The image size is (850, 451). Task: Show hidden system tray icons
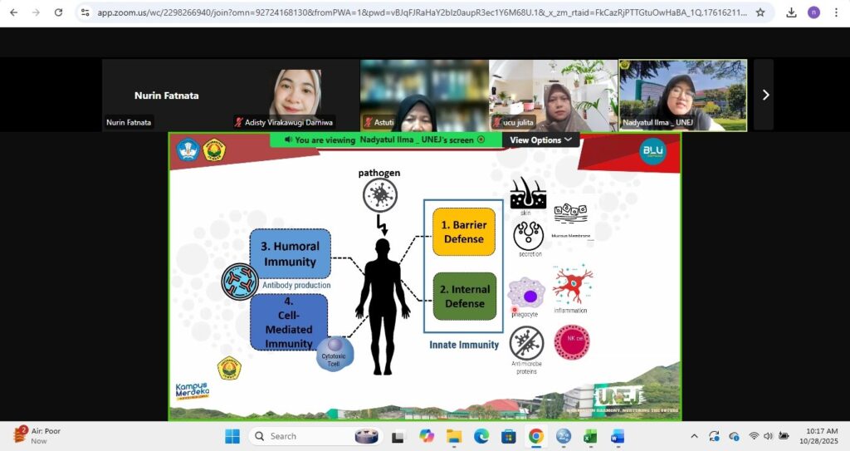pyautogui.click(x=694, y=436)
